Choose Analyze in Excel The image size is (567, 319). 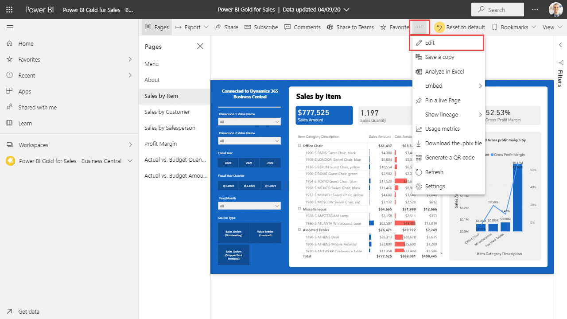(x=449, y=71)
